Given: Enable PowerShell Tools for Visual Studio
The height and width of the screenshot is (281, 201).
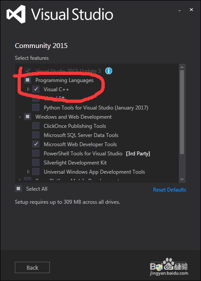Looking at the screenshot, I should (x=36, y=154).
